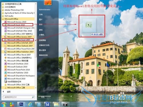Click the Windows Start orb

pos(4,104)
